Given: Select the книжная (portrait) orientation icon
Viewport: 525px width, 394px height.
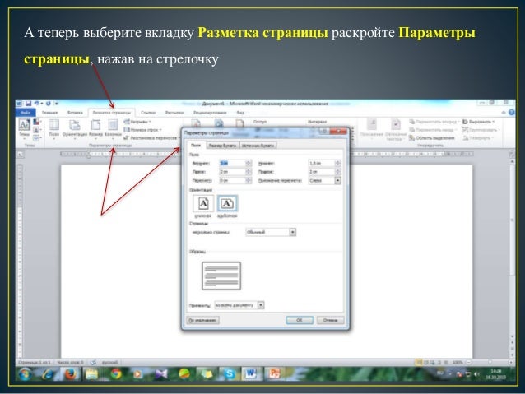Looking at the screenshot, I should pyautogui.click(x=203, y=203).
